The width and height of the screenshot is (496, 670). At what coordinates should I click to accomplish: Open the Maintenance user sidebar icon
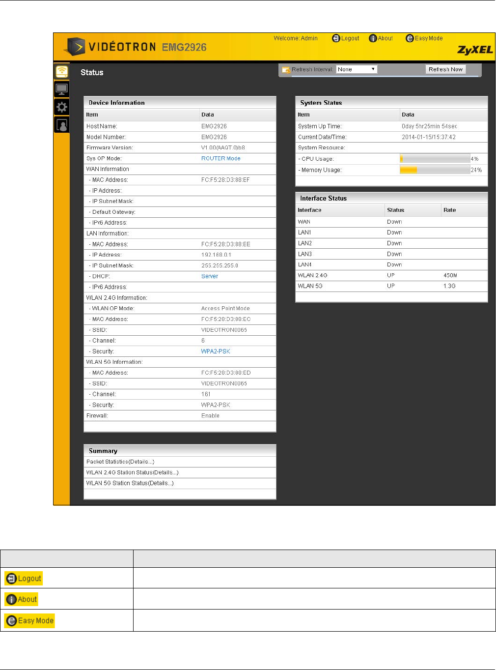coord(61,125)
